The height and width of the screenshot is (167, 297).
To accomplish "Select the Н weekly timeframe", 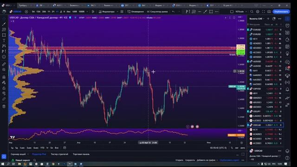I will pyautogui.click(x=64, y=12).
